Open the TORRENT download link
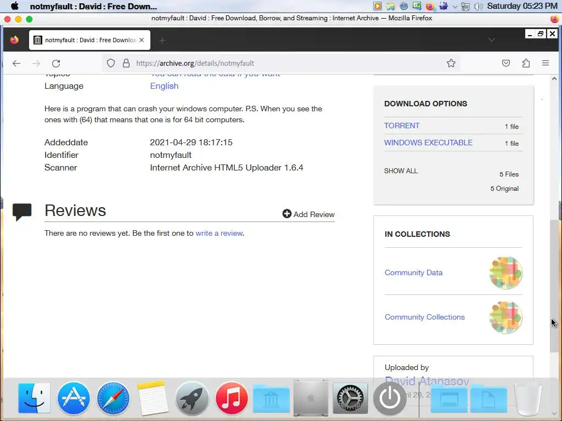562x421 pixels. pos(401,126)
